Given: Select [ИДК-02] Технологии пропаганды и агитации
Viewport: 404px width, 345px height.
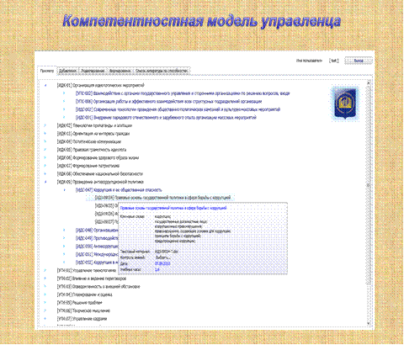Looking at the screenshot, I should pyautogui.click(x=94, y=125).
